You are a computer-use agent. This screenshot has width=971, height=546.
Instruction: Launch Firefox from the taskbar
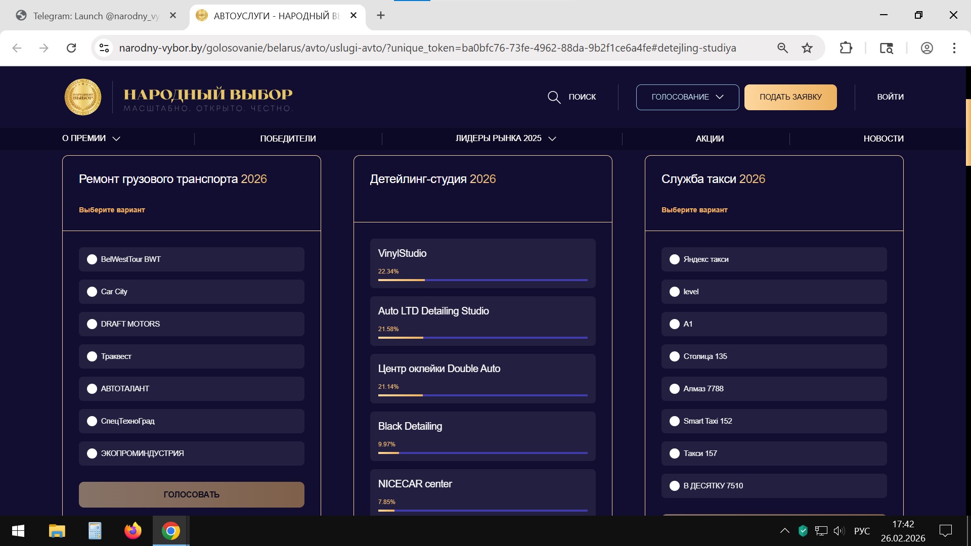[133, 531]
